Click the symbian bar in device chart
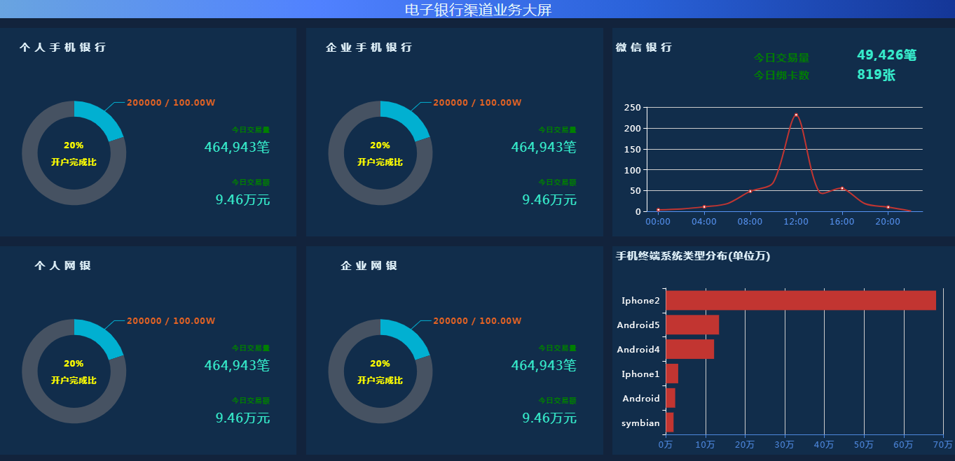 670,423
